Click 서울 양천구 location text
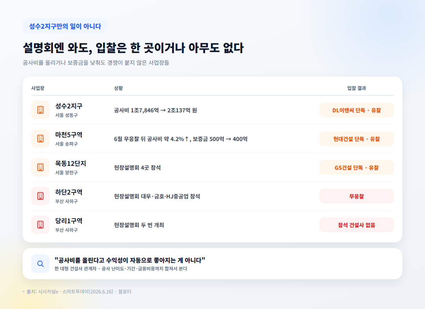Viewport: 425px width, 309px height. 67,173
